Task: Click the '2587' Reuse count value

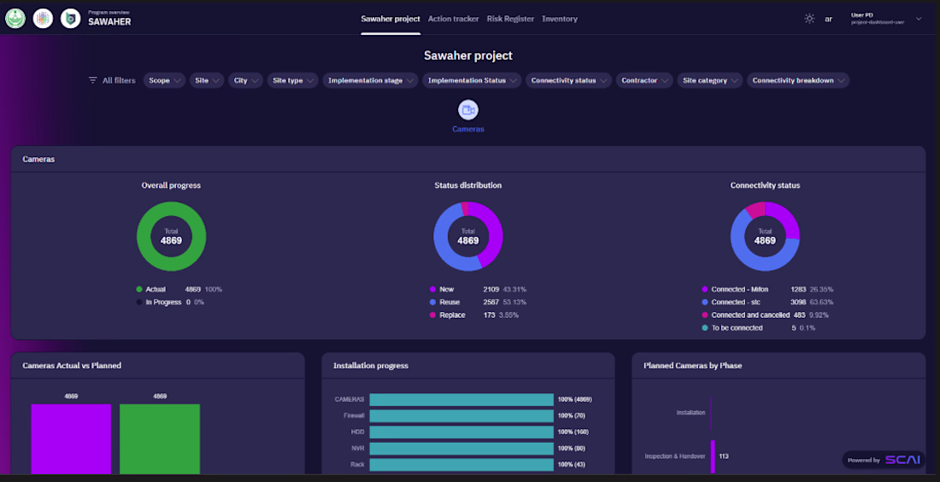Action: pos(491,303)
